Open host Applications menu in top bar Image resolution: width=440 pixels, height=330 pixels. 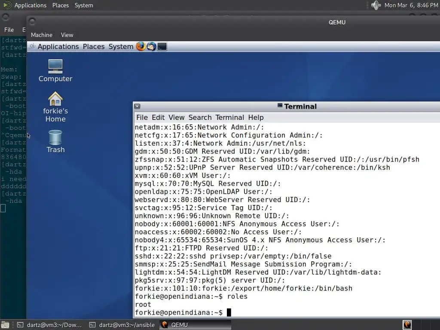tap(31, 5)
